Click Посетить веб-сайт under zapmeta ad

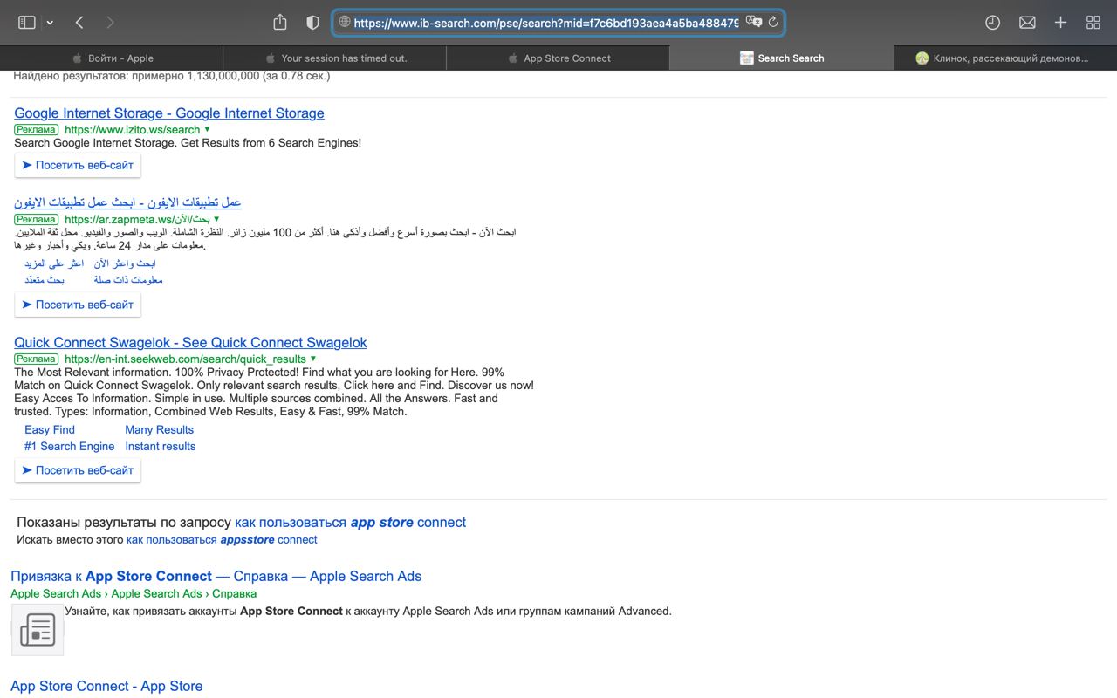pyautogui.click(x=78, y=305)
